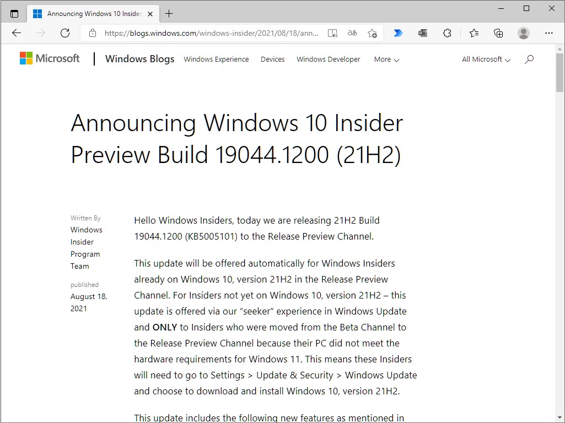Open the Collections panel
The width and height of the screenshot is (565, 423).
point(498,33)
